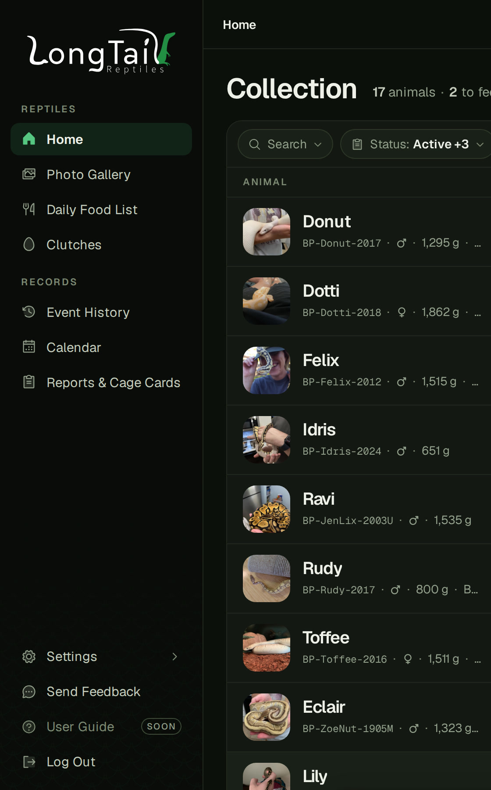Go to Daily Food List
491x790 pixels.
[101, 209]
